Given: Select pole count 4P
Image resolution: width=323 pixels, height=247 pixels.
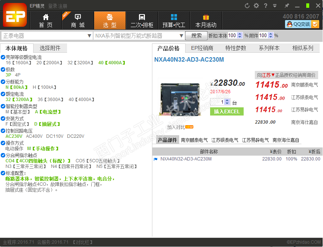Looking at the screenshot, I should point(18,75).
